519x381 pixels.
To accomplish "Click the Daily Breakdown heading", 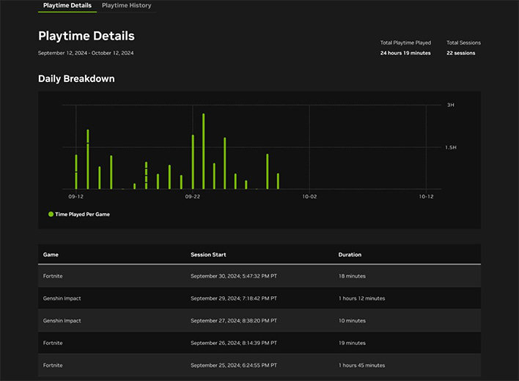I will 76,78.
